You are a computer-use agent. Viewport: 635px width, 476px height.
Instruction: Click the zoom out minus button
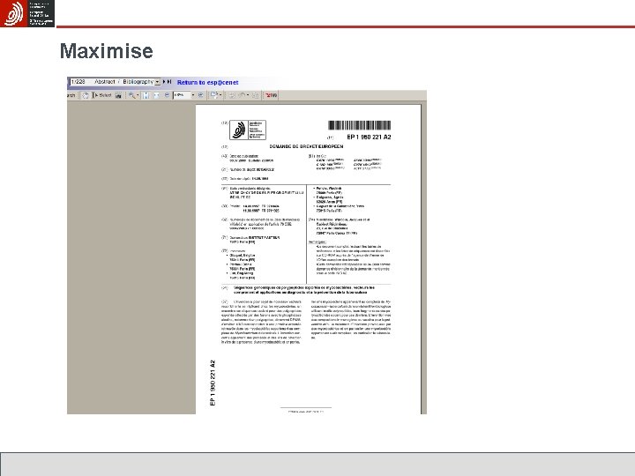[x=167, y=95]
